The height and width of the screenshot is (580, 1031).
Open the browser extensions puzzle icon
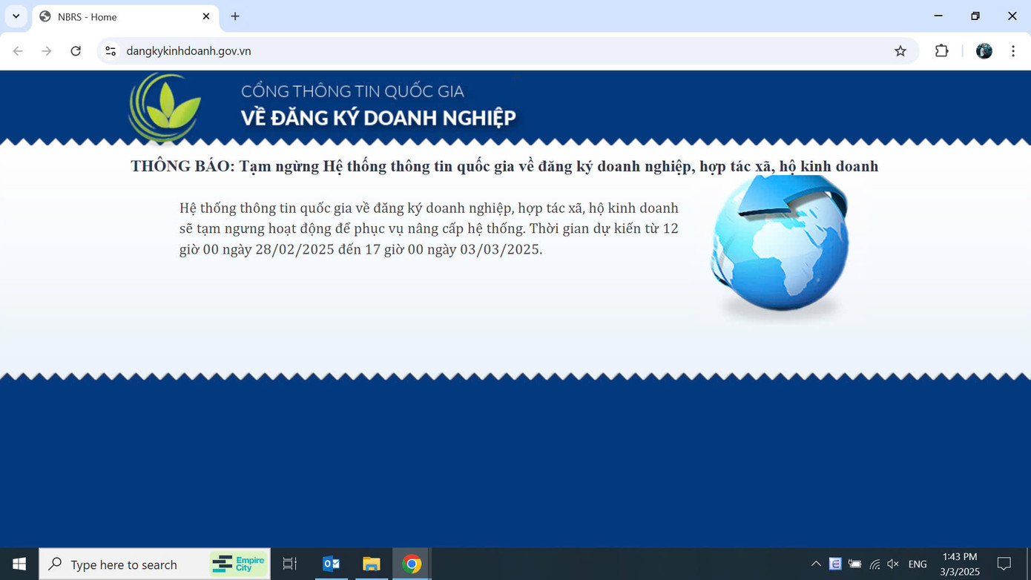click(941, 50)
